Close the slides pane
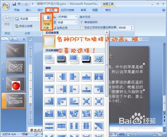Viewport: 167px width, 137px height. (x=24, y=39)
